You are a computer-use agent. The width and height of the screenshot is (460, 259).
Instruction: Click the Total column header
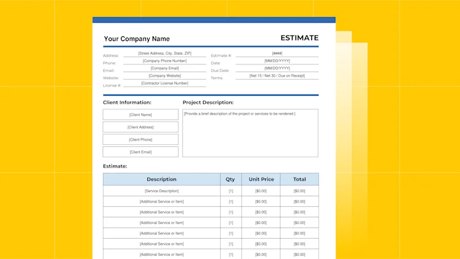(x=299, y=179)
